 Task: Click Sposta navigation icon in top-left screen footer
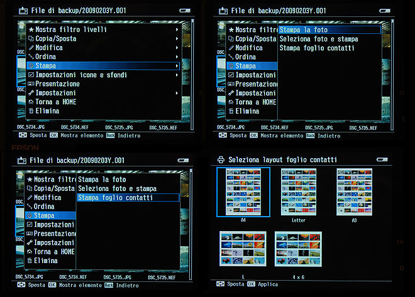tap(23, 135)
